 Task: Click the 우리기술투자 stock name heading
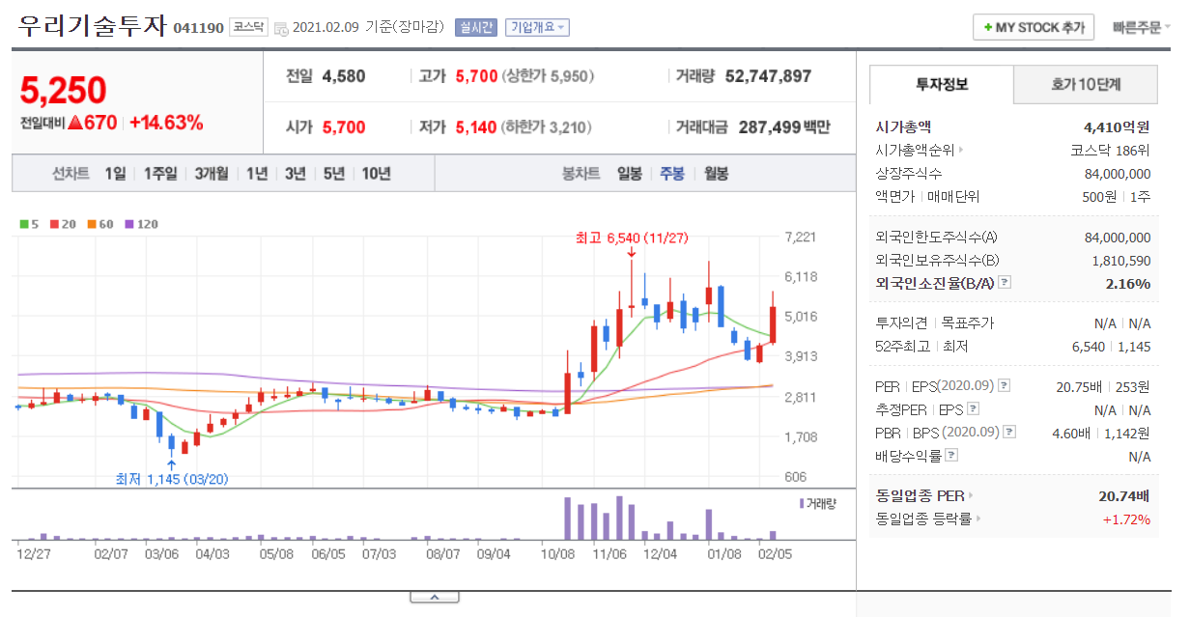pos(92,26)
